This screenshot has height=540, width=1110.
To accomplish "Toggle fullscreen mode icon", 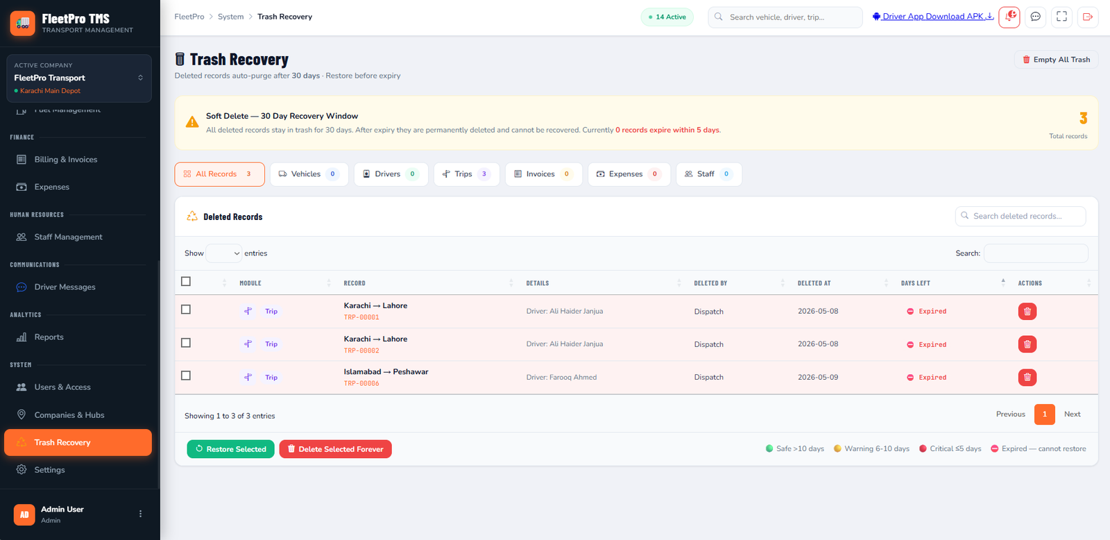I will [1061, 17].
